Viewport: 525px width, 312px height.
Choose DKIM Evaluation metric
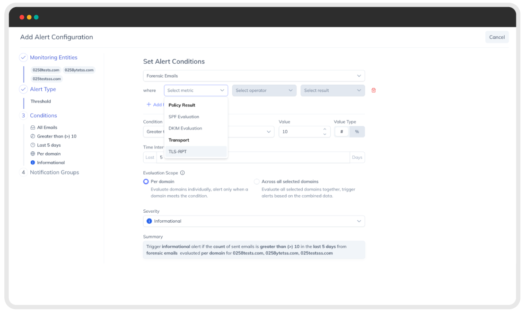tap(196, 128)
